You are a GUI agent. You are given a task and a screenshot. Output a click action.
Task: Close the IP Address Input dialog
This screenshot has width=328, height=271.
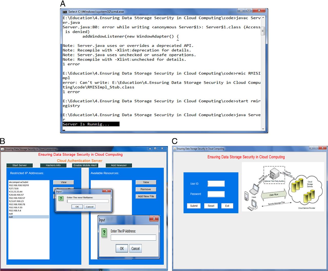(x=154, y=218)
